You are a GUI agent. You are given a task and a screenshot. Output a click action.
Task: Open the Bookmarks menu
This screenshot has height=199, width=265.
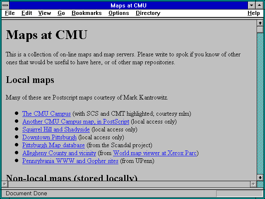[x=87, y=13]
